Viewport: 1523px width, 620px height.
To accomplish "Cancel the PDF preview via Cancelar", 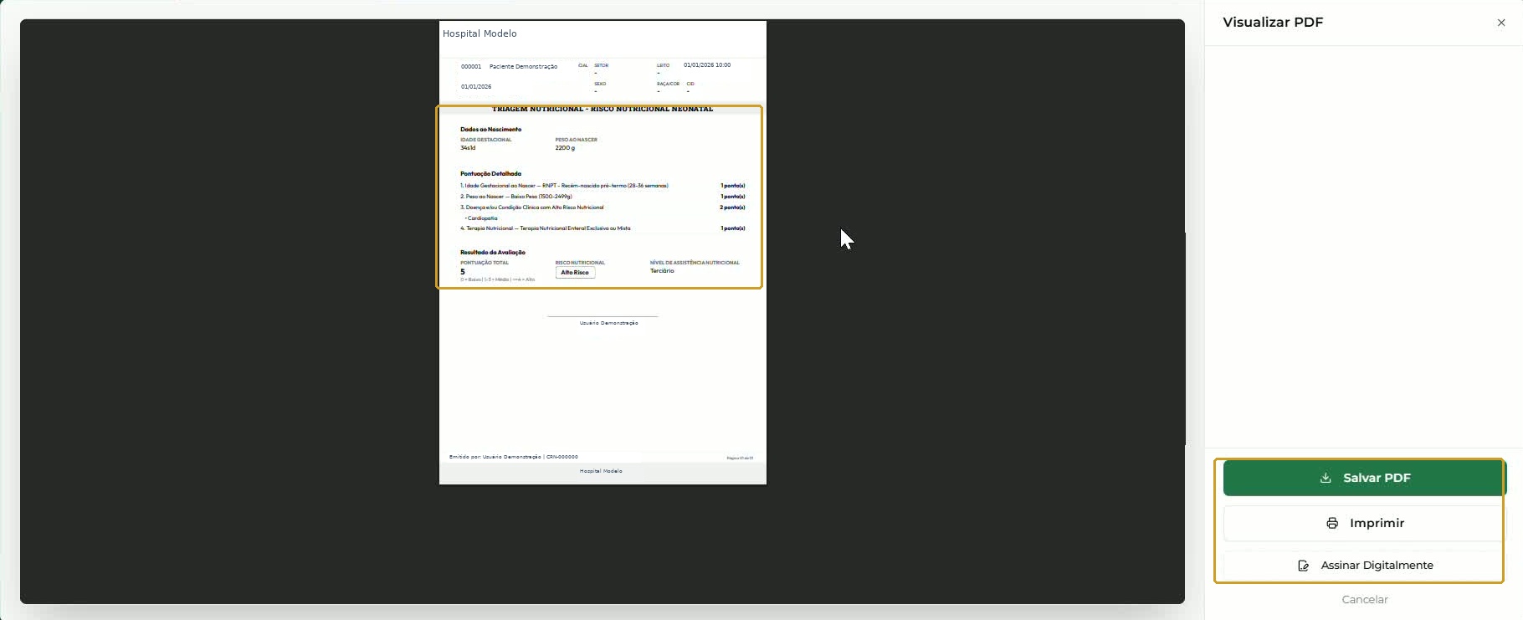I will [x=1364, y=599].
